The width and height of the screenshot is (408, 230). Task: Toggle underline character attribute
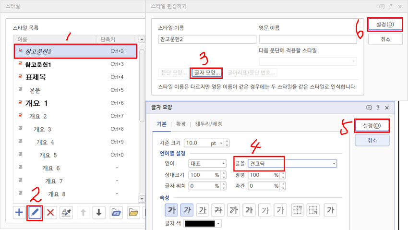(x=203, y=210)
